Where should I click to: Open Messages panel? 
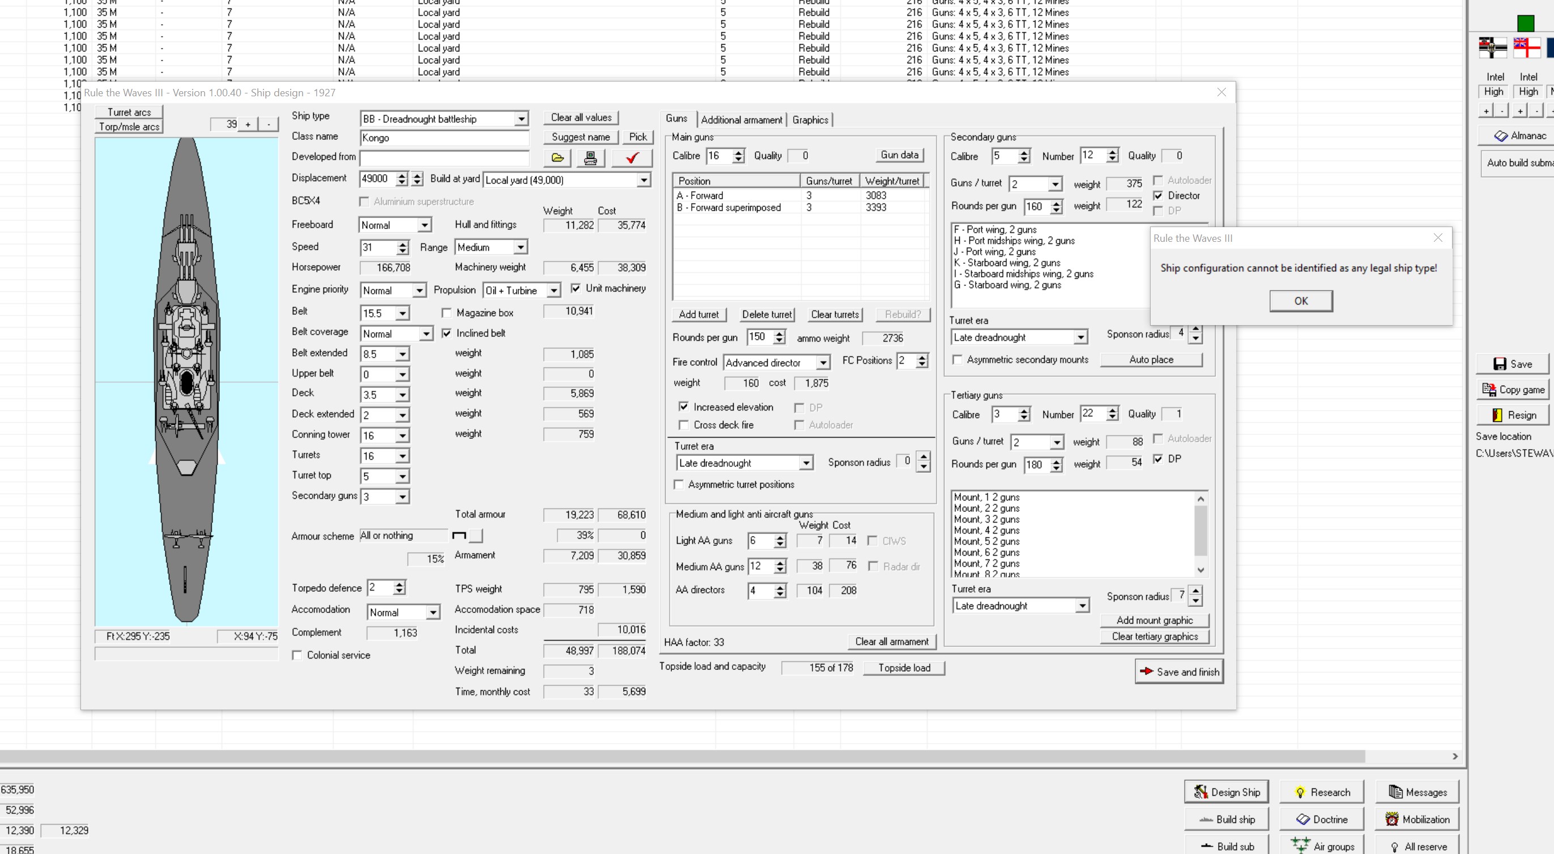1417,792
